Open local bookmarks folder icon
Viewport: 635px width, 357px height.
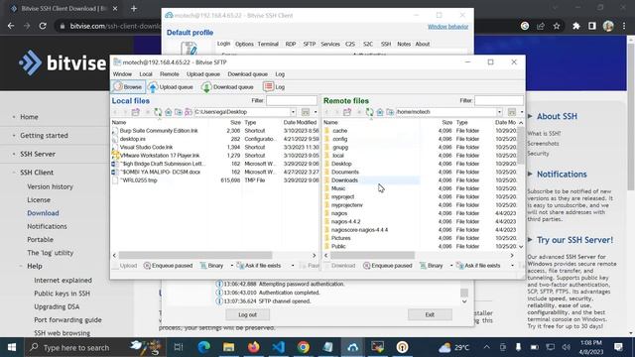tap(189, 112)
